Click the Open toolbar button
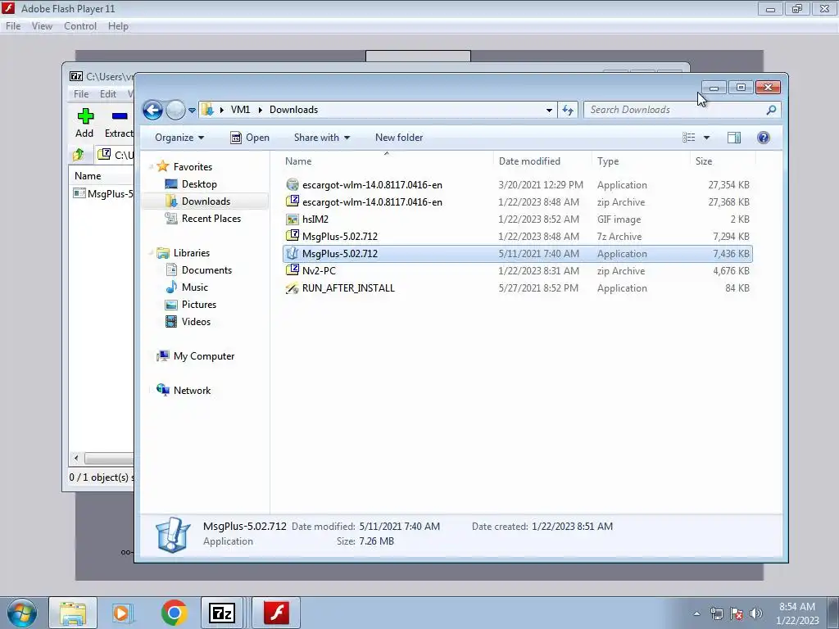This screenshot has width=839, height=629. pyautogui.click(x=250, y=138)
